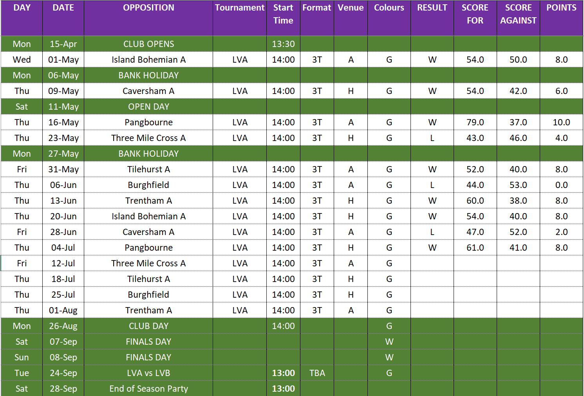
Task: Click the 13:30 start time cell
Action: tap(283, 44)
